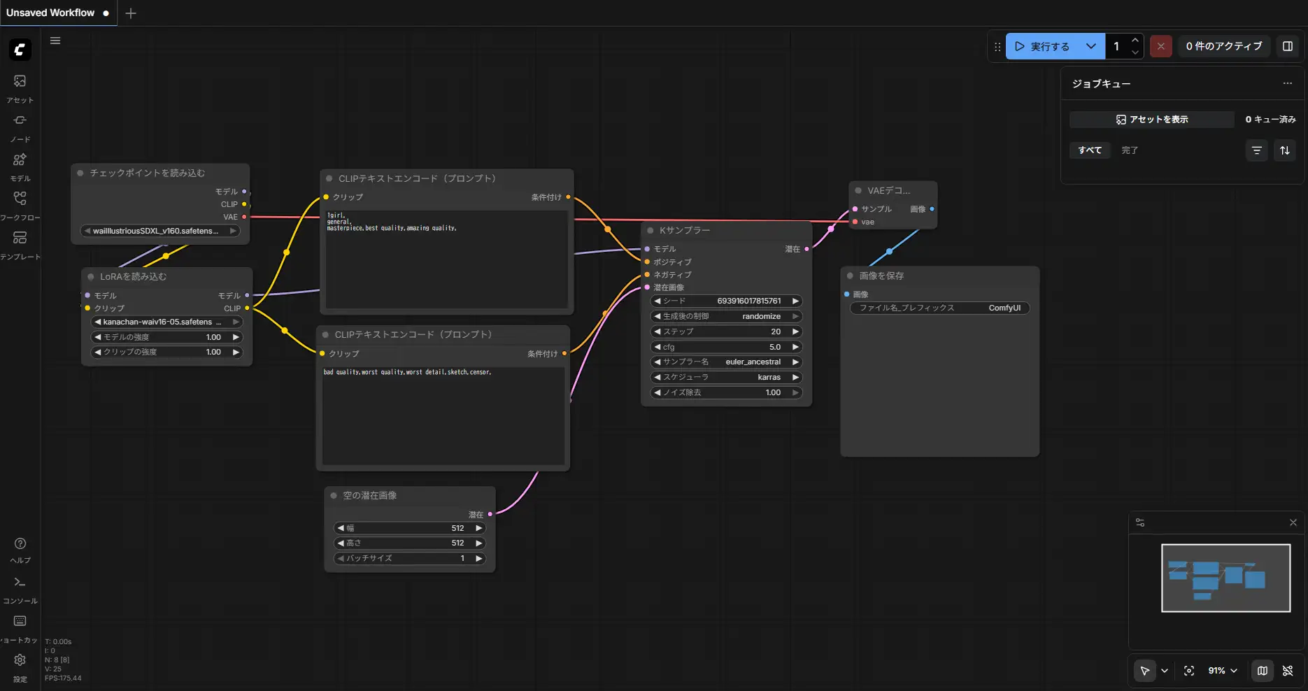The height and width of the screenshot is (691, 1308).
Task: Toggle the minimap button in the bottom toolbar
Action: tap(1262, 671)
